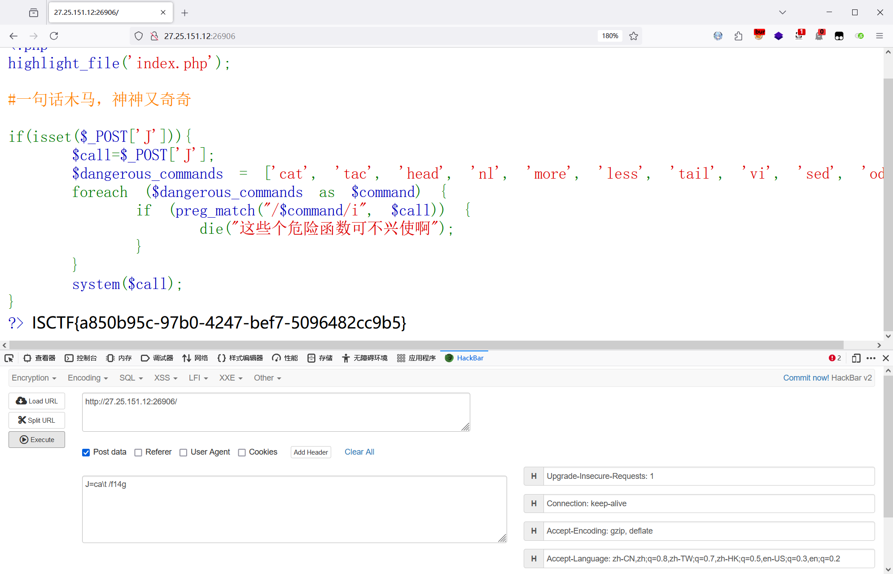The height and width of the screenshot is (574, 893).
Task: Toggle responsive design mode icon
Action: (856, 358)
